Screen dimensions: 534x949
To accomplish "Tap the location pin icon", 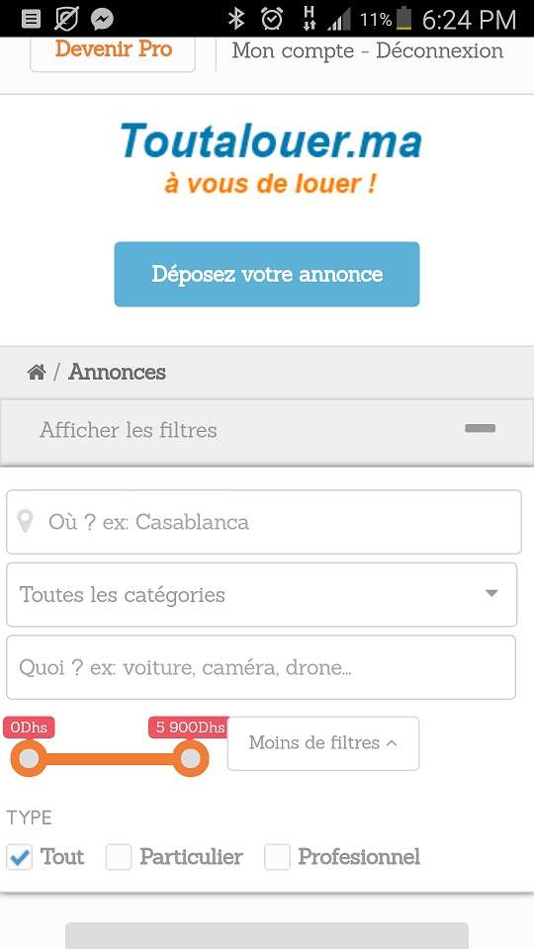I will point(25,522).
